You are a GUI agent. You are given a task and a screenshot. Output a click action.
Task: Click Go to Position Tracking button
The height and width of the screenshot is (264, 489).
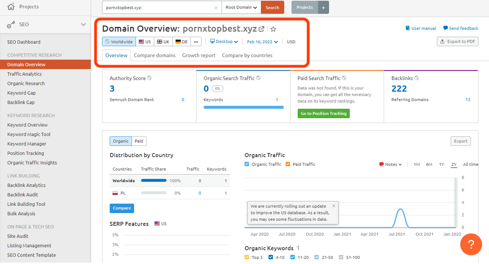(x=324, y=113)
